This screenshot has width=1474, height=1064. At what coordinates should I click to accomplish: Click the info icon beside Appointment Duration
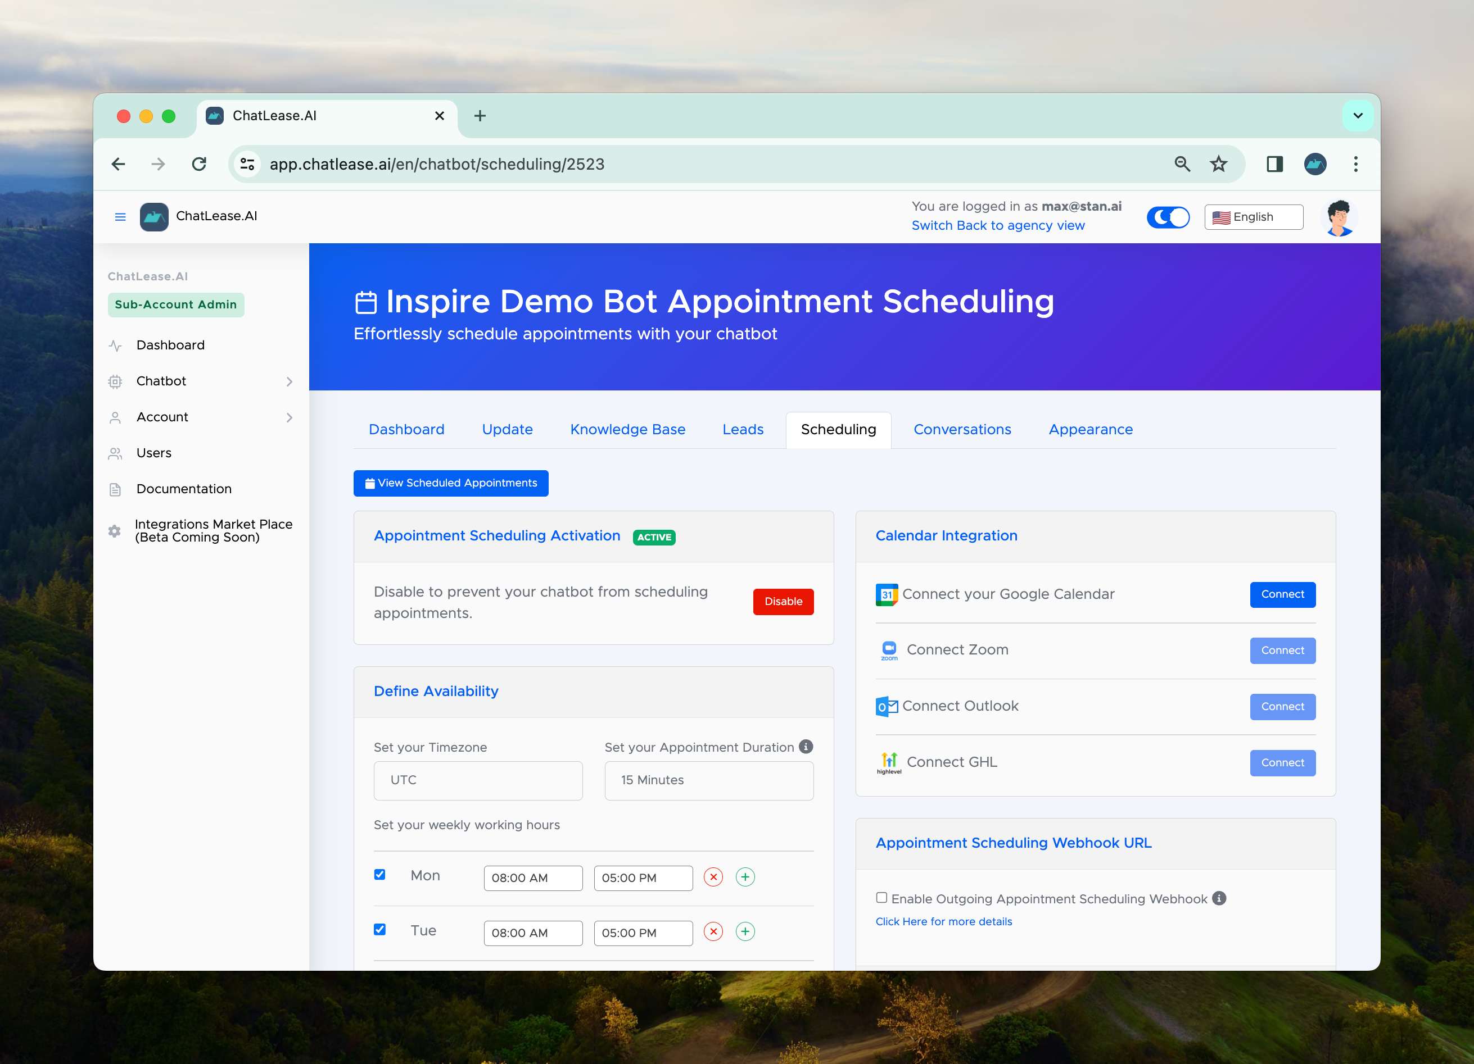pyautogui.click(x=806, y=747)
